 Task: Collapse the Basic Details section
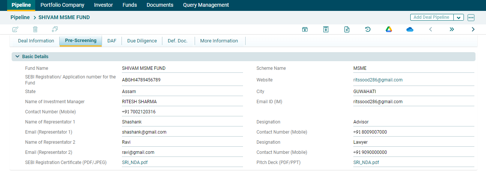coord(17,57)
